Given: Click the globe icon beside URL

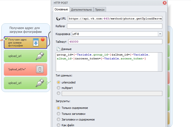Looking at the screenshot, I should pyautogui.click(x=58, y=19).
